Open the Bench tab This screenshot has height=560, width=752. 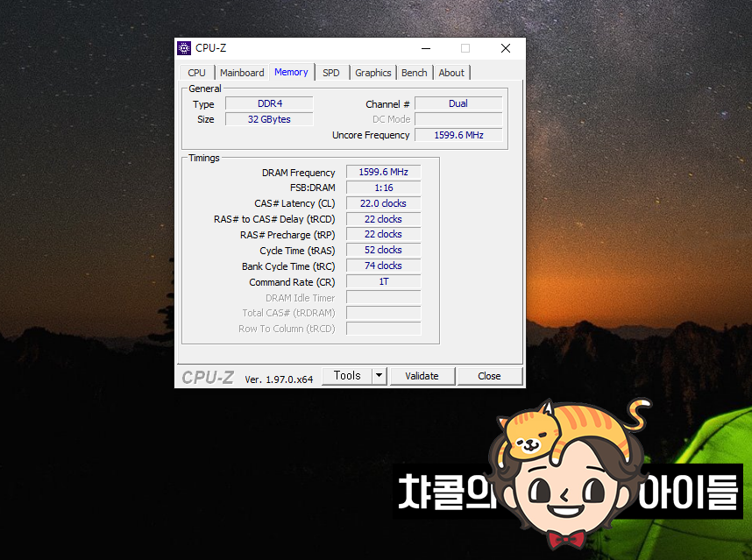(x=415, y=73)
